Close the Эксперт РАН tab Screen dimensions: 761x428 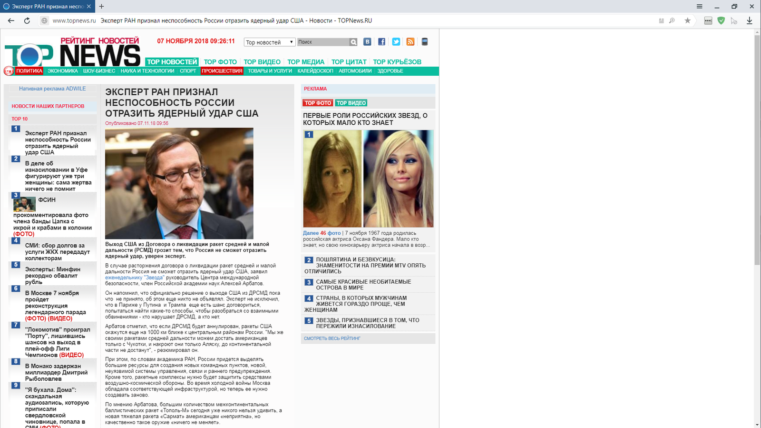click(x=89, y=6)
